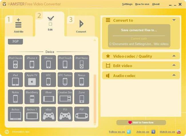Expand the Video codec / Quality section
The width and height of the screenshot is (186, 136).
[141, 56]
